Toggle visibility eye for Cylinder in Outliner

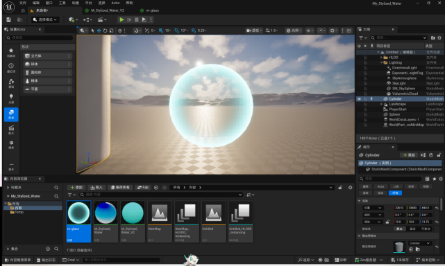pos(360,99)
